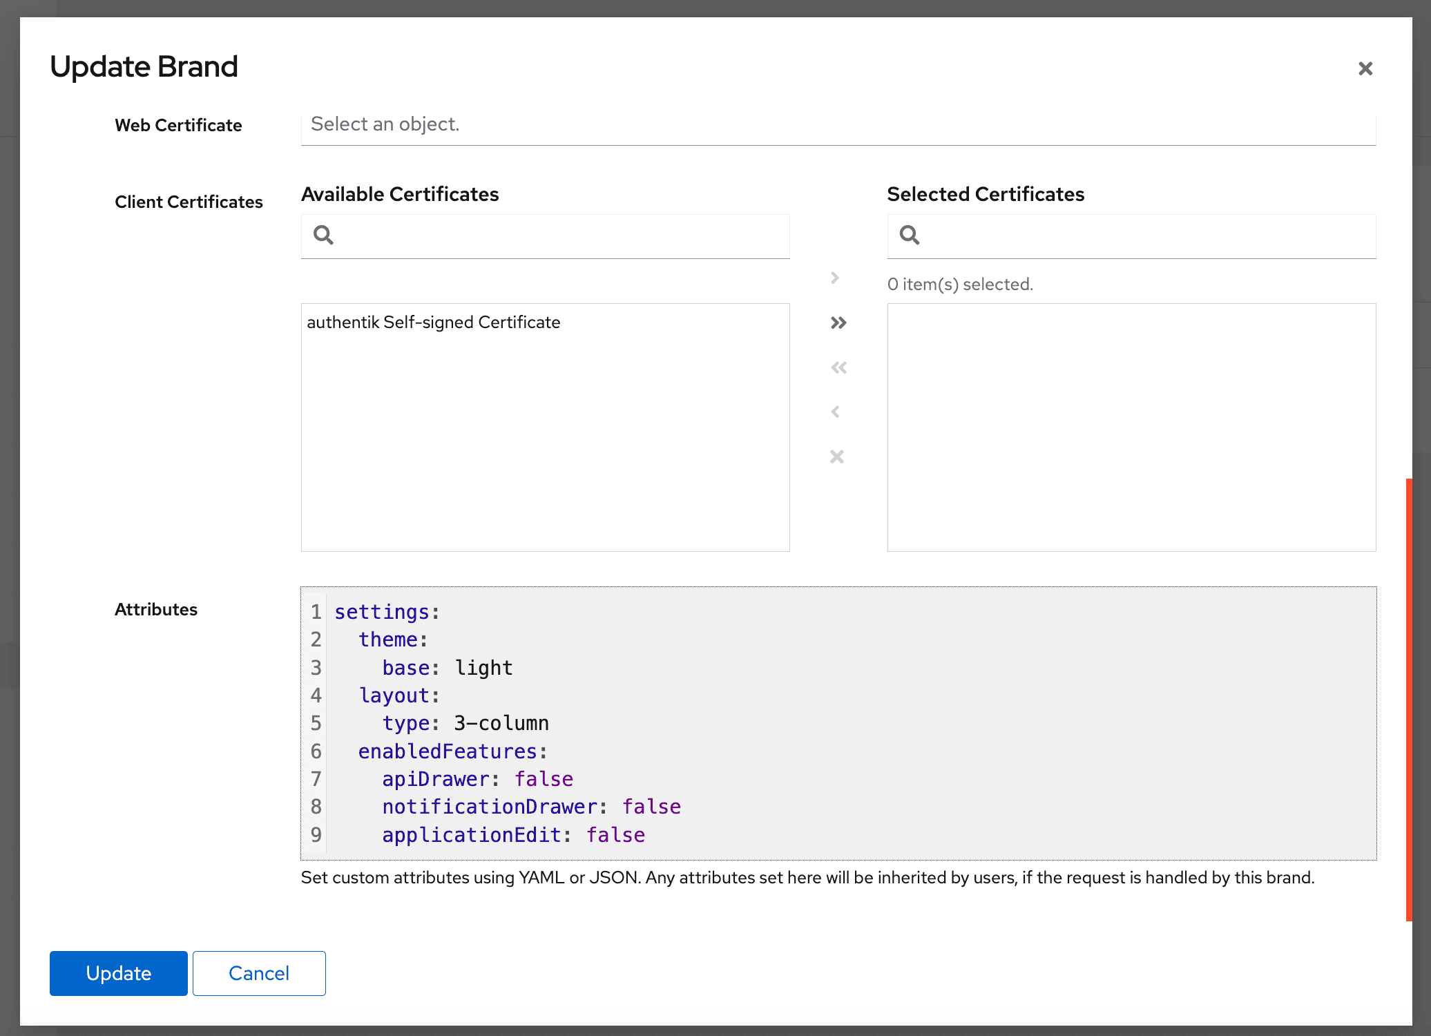Click the Selected Certificates search magnifier icon
The image size is (1431, 1036).
[x=909, y=235]
